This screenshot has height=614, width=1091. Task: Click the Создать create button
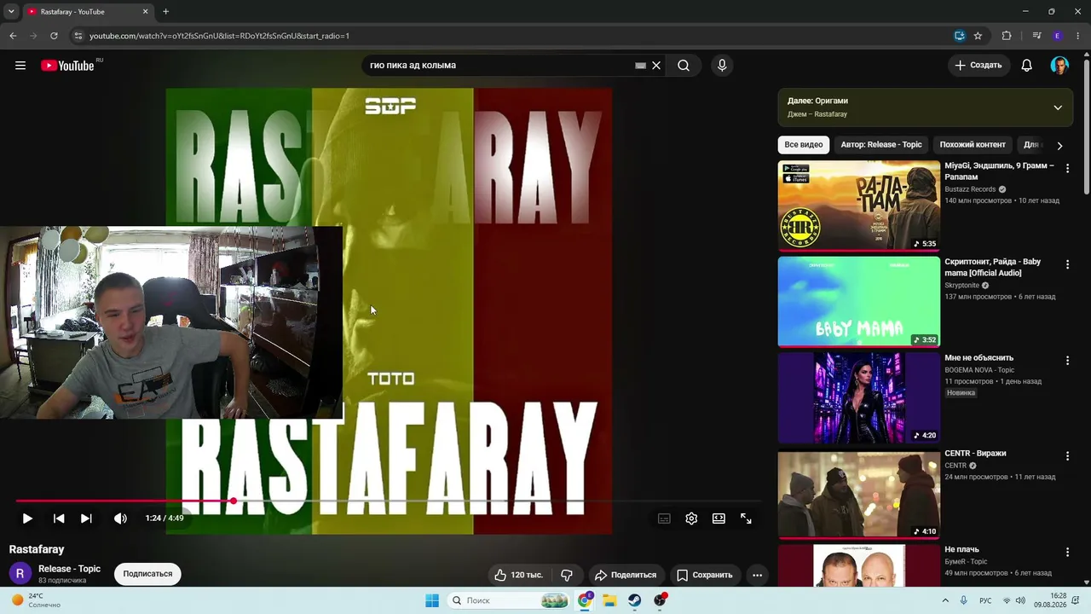978,66
